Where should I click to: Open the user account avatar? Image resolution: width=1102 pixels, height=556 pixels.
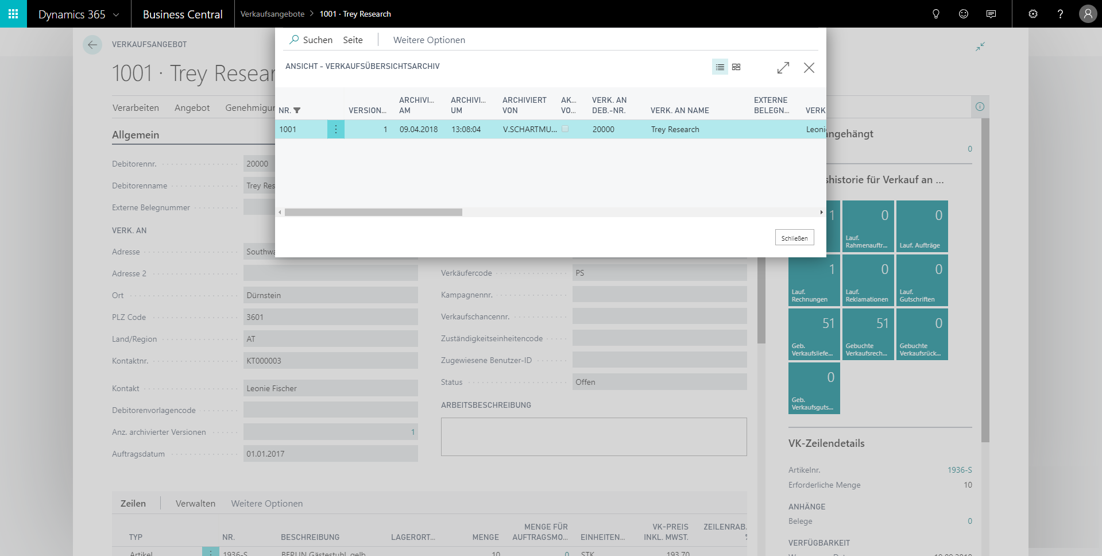[1088, 14]
